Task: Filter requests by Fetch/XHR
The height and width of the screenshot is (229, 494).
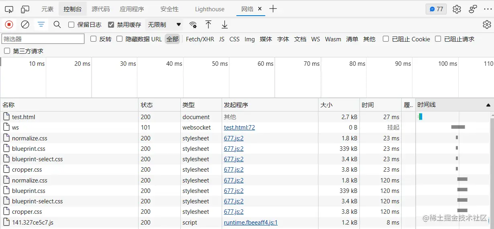Action: pyautogui.click(x=200, y=39)
